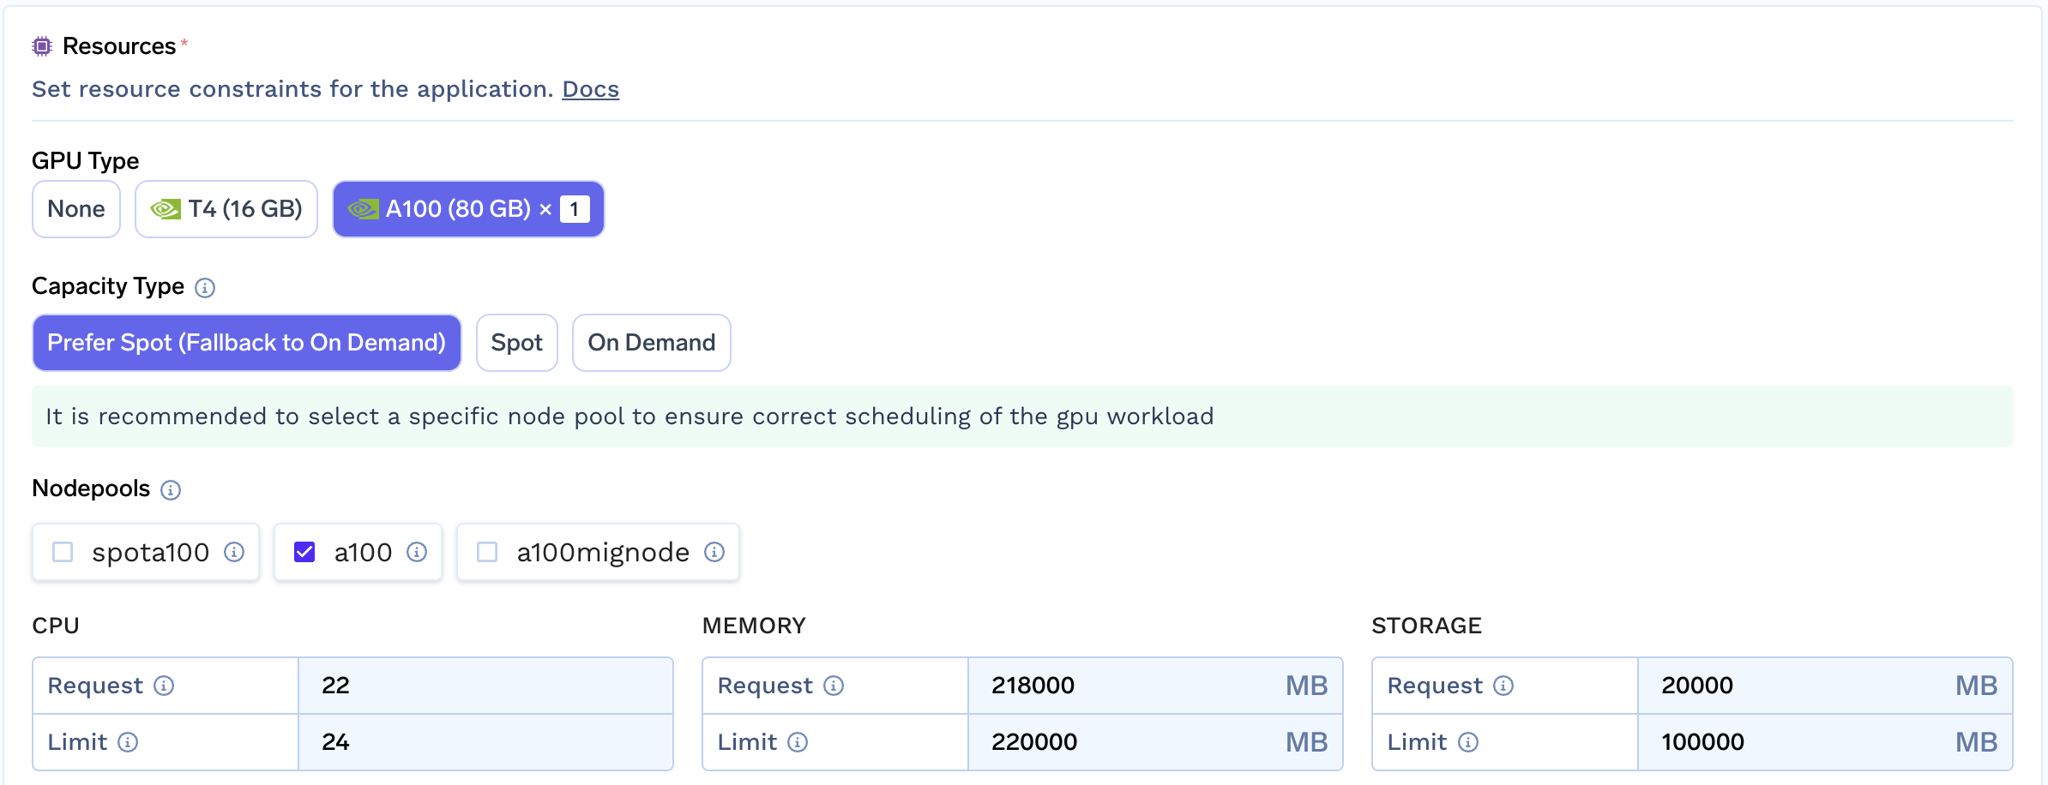Click the NVIDIA logo on A100 button
The width and height of the screenshot is (2048, 785).
tap(364, 208)
